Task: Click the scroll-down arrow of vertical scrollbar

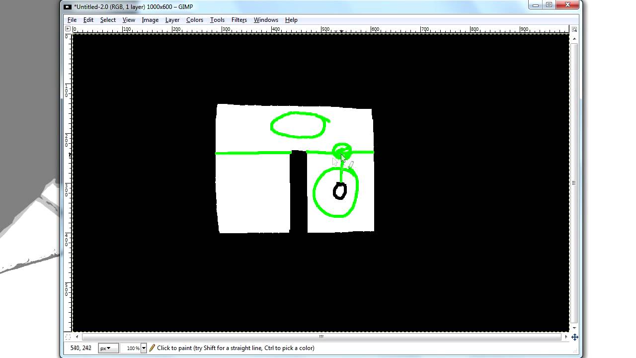Action: tap(574, 328)
